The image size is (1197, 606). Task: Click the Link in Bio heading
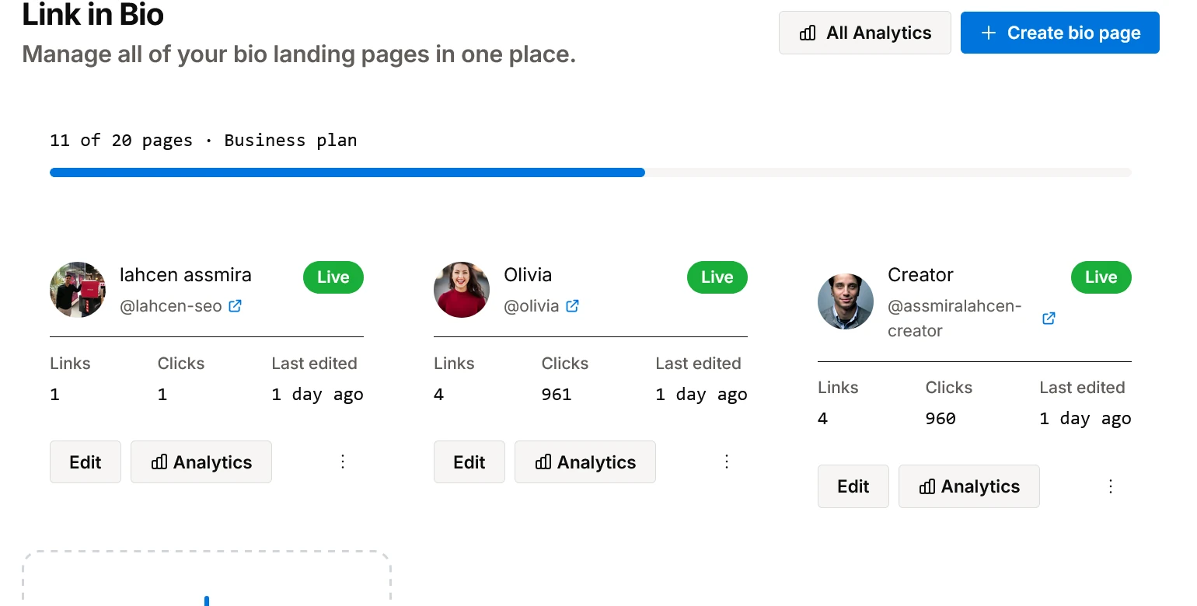click(x=93, y=15)
